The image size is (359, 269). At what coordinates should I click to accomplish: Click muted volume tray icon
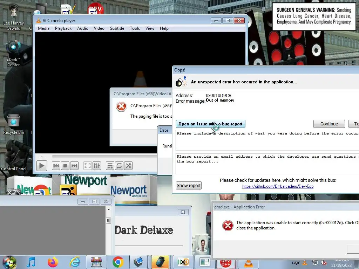click(x=324, y=263)
